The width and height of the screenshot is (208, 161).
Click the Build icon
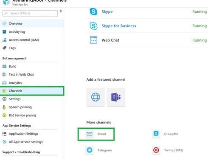(x=4, y=66)
